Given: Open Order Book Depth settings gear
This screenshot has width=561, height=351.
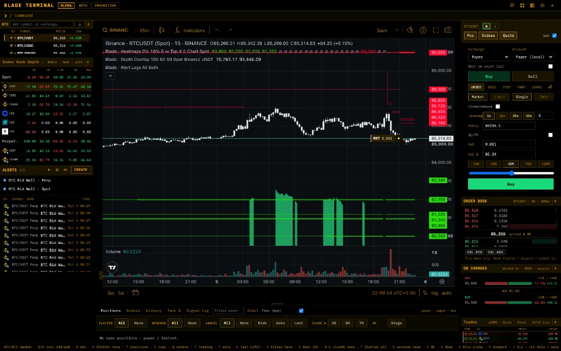Looking at the screenshot, I should (88, 62).
